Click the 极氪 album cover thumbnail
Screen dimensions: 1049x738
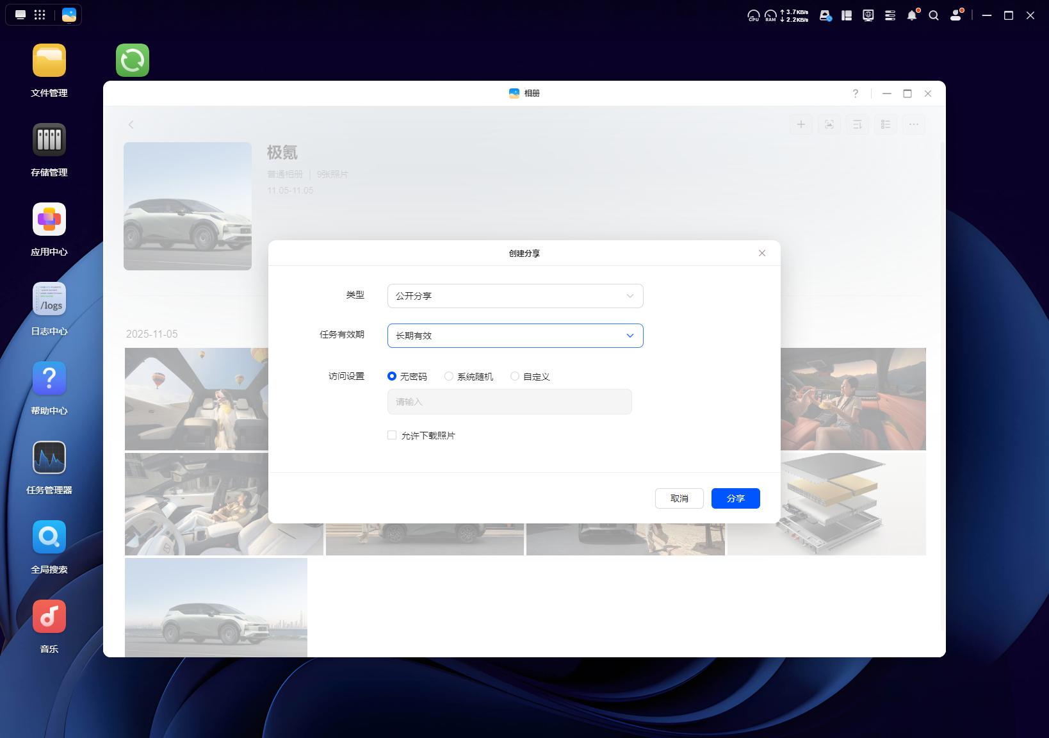pos(188,206)
